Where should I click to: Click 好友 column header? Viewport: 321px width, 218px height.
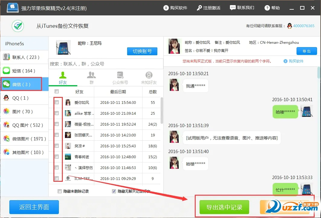tap(79, 92)
